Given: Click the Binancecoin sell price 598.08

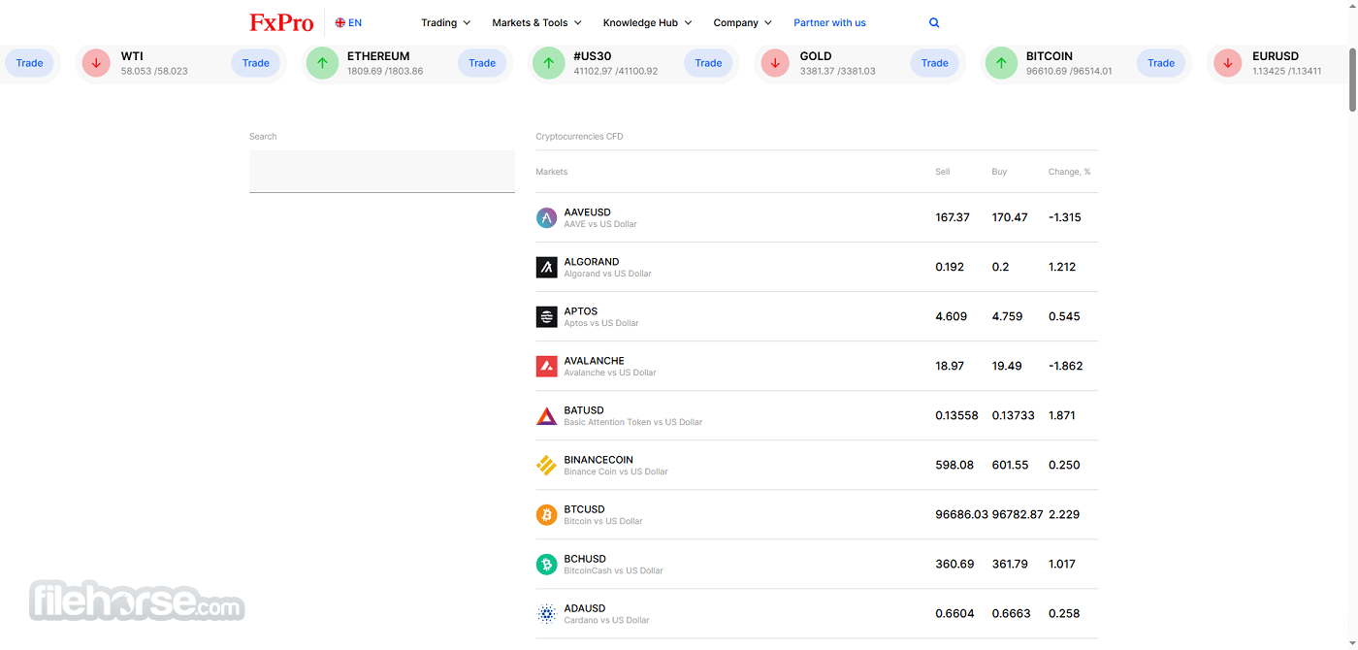Looking at the screenshot, I should point(954,465).
